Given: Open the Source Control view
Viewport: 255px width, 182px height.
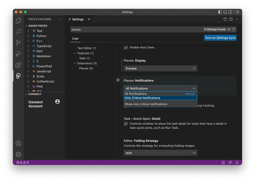Looking at the screenshot, I should [x=18, y=43].
